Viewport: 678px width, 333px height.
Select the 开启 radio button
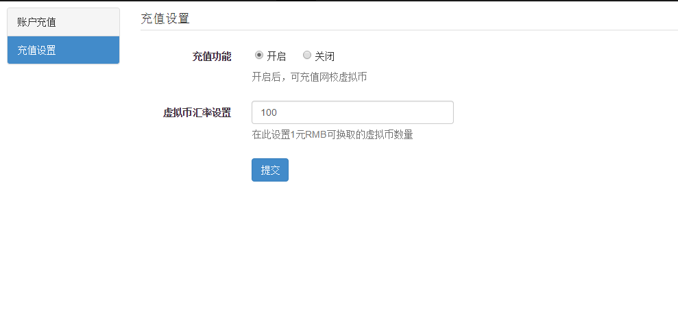(258, 56)
